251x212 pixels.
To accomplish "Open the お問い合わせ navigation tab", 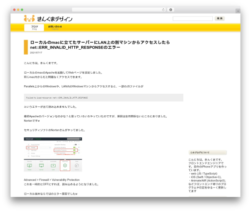I will click(55, 28).
